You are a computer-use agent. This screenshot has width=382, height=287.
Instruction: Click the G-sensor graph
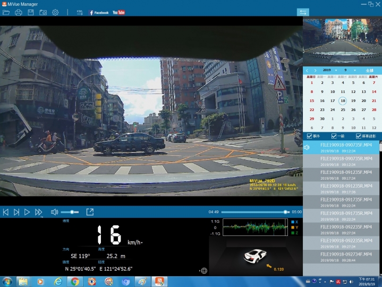pos(256,227)
